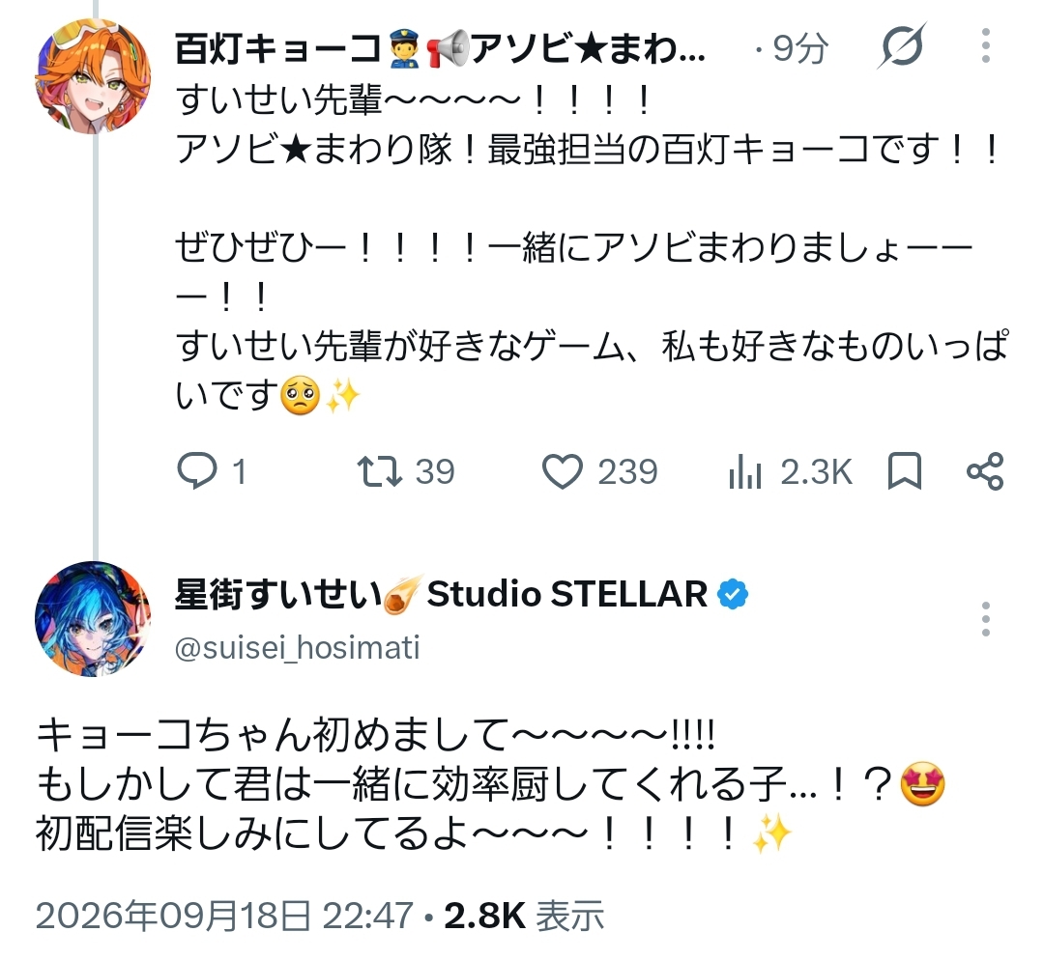Viewport: 1044px width, 960px height.
Task: Open the Grok slash-circle icon
Action: click(902, 46)
